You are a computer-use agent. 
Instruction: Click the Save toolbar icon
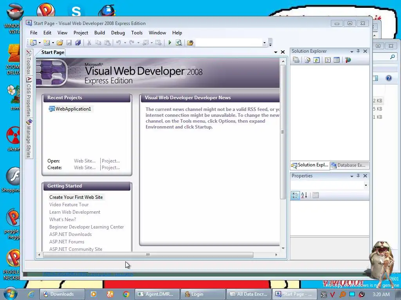[69, 43]
